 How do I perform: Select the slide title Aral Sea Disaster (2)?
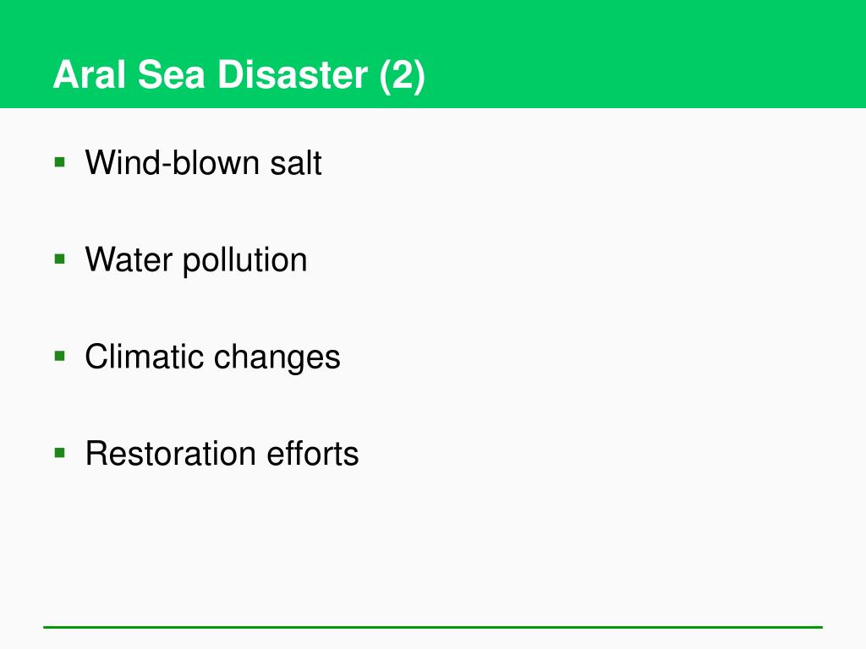(x=239, y=74)
